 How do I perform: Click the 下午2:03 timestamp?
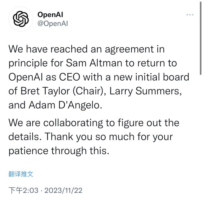click(23, 190)
